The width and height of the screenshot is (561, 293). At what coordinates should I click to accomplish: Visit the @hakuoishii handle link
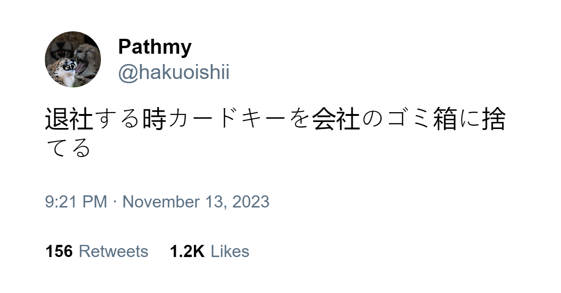[x=174, y=73]
